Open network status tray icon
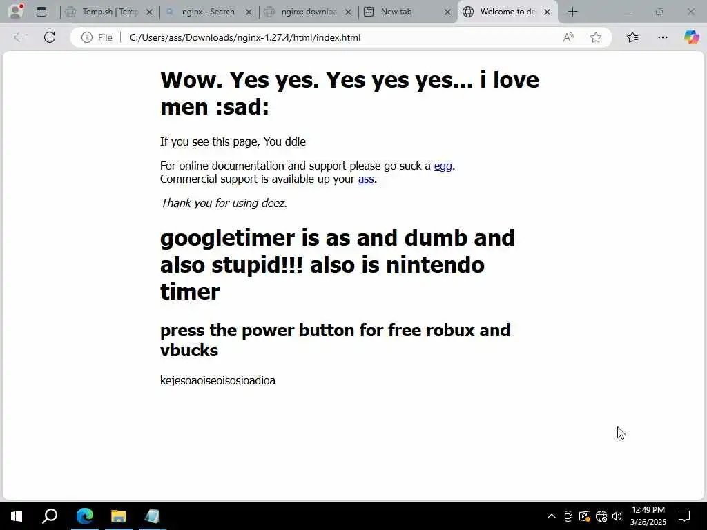 point(601,516)
